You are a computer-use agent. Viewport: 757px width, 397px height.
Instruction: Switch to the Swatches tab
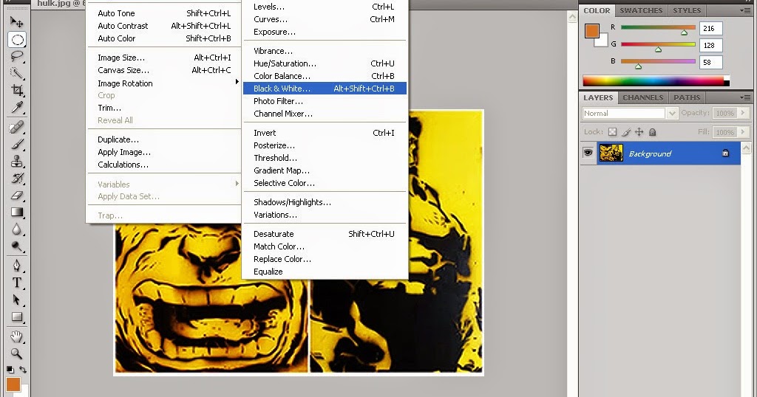[641, 10]
